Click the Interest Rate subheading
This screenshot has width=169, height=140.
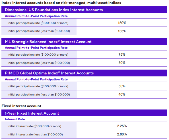[x=15, y=119]
